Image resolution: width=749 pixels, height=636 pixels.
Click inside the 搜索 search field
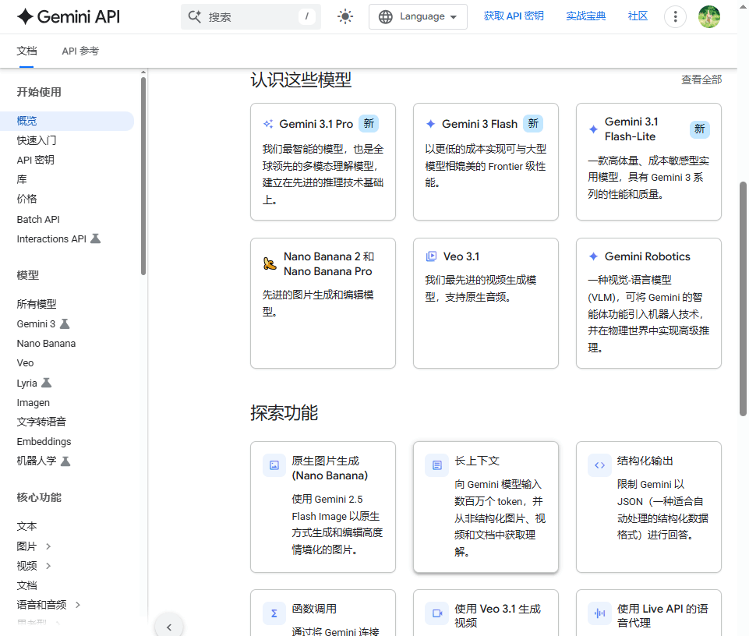point(249,16)
